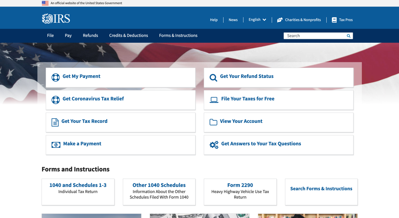Click the Get My Payment card icon
399x218 pixels.
coord(55,77)
